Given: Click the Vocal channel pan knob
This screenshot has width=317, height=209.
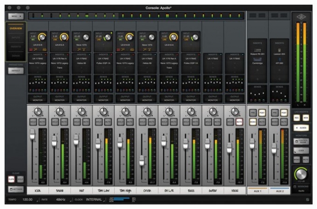Looking at the screenshot, I should point(235,111).
